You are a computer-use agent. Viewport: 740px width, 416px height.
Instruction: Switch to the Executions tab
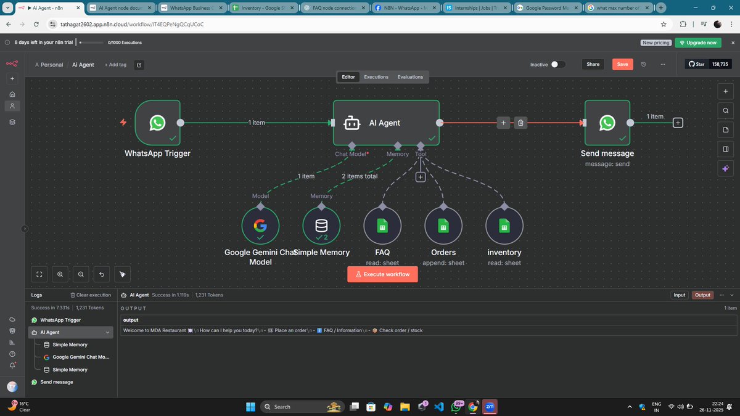(x=376, y=77)
